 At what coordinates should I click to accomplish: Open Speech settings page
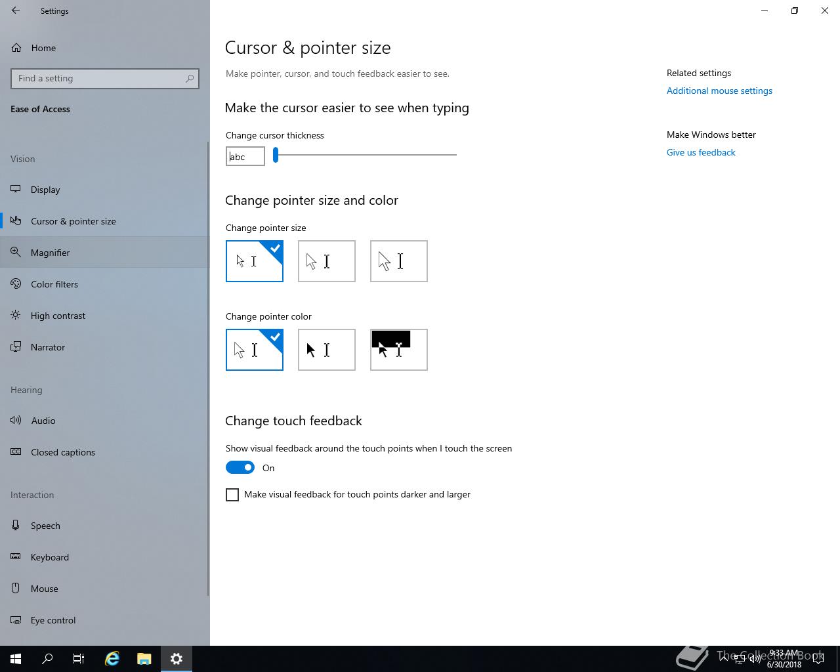coord(105,526)
